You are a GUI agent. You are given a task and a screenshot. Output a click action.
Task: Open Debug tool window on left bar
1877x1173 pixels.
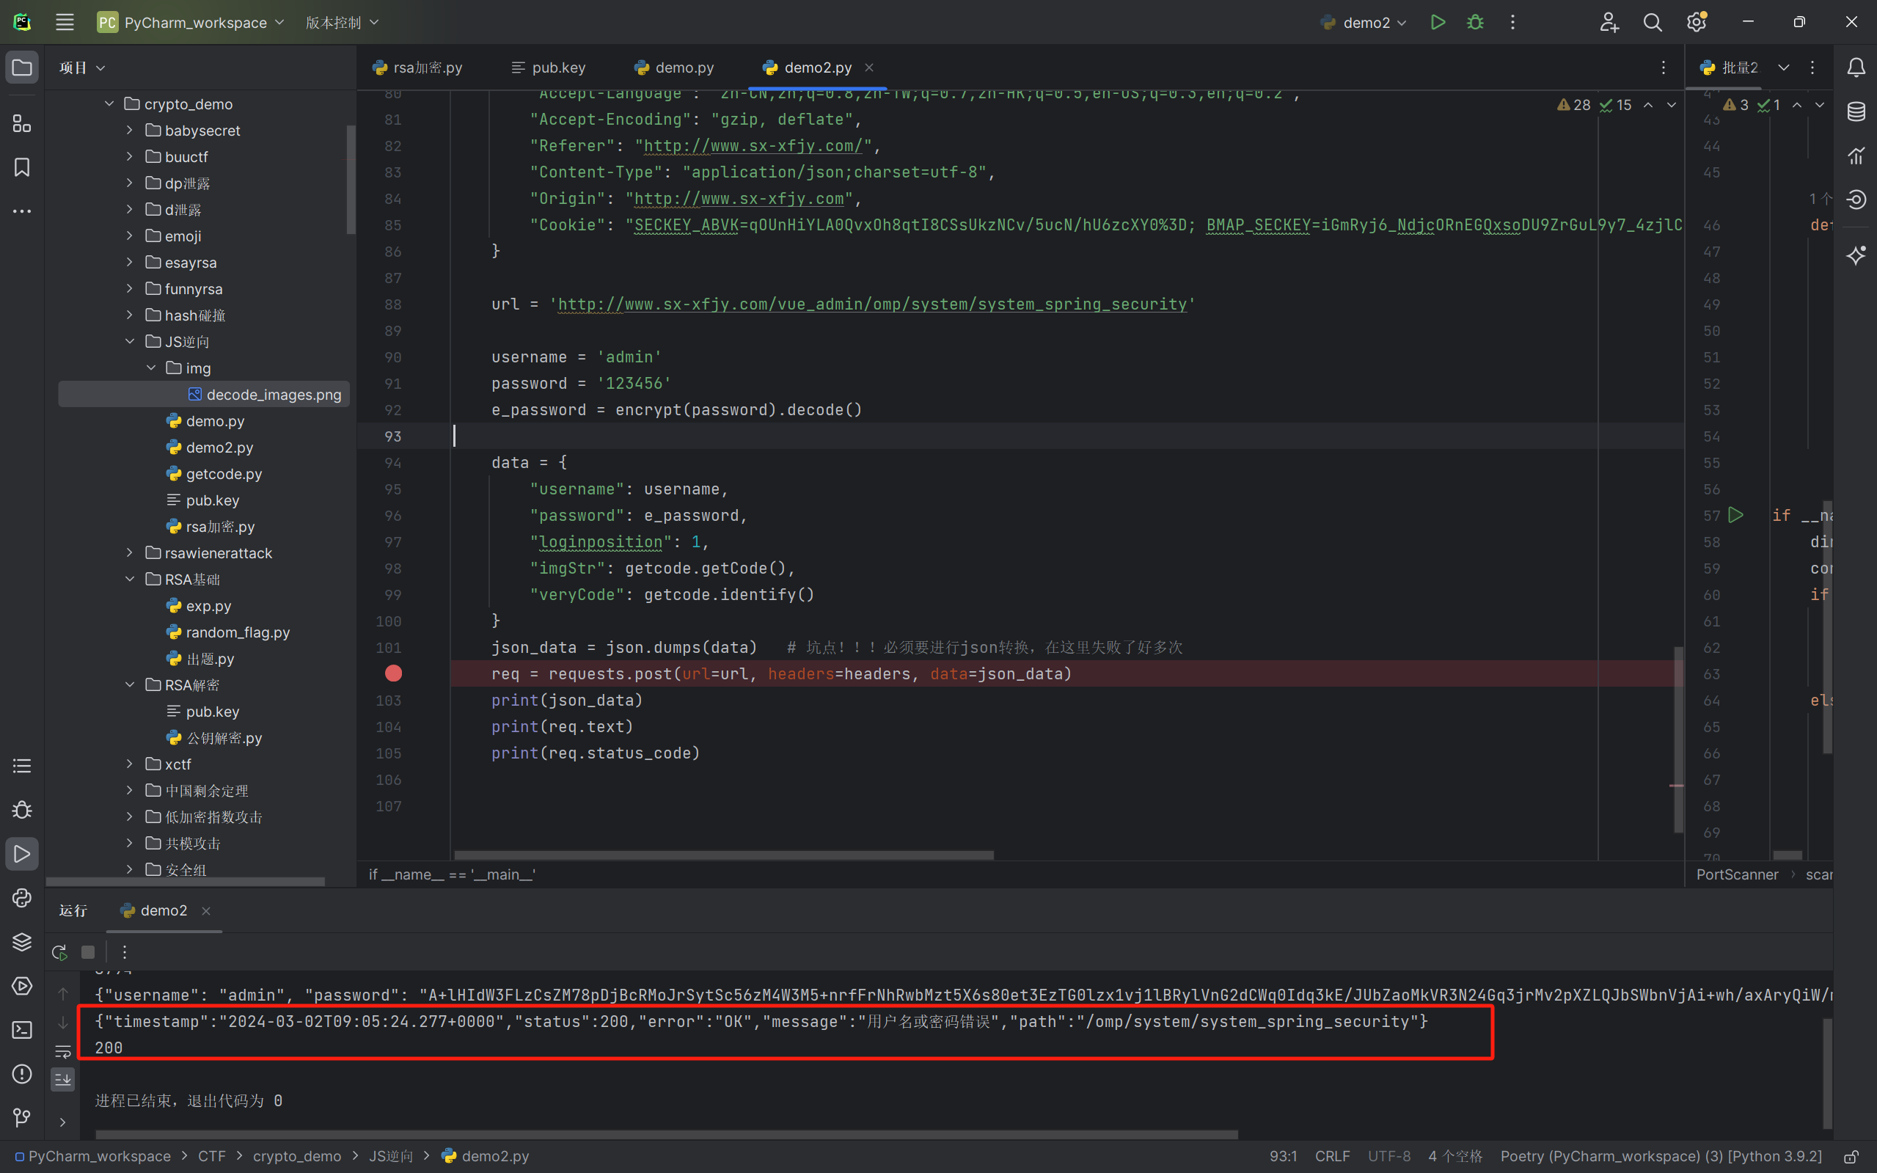coord(22,810)
